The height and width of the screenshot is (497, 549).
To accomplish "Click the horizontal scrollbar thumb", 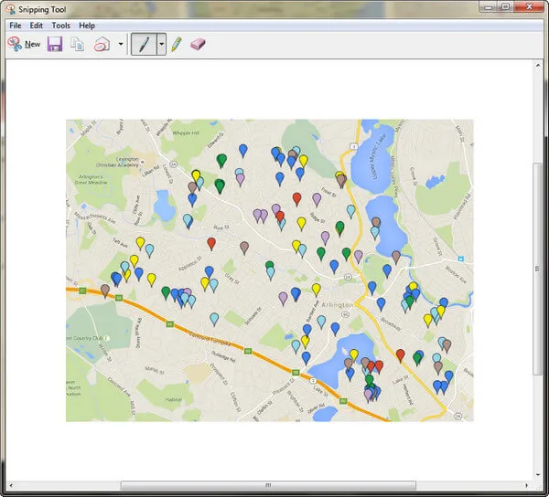I will tap(267, 485).
